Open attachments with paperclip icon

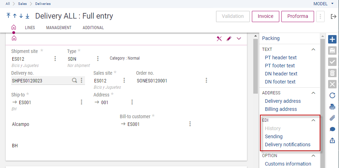coord(332,118)
